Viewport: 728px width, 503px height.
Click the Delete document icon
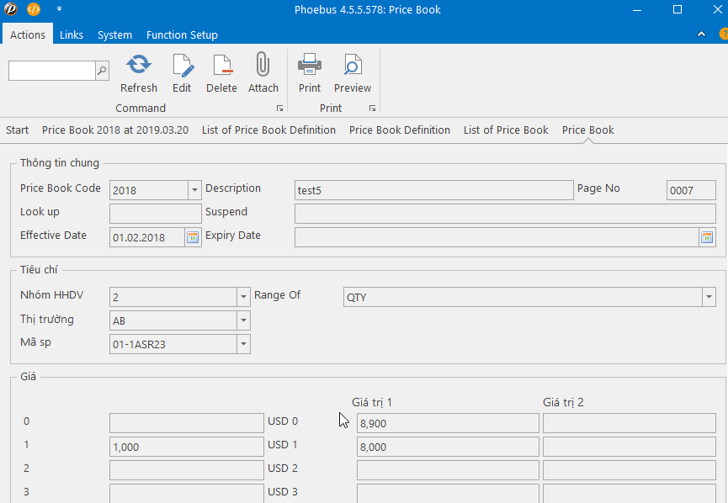221,66
